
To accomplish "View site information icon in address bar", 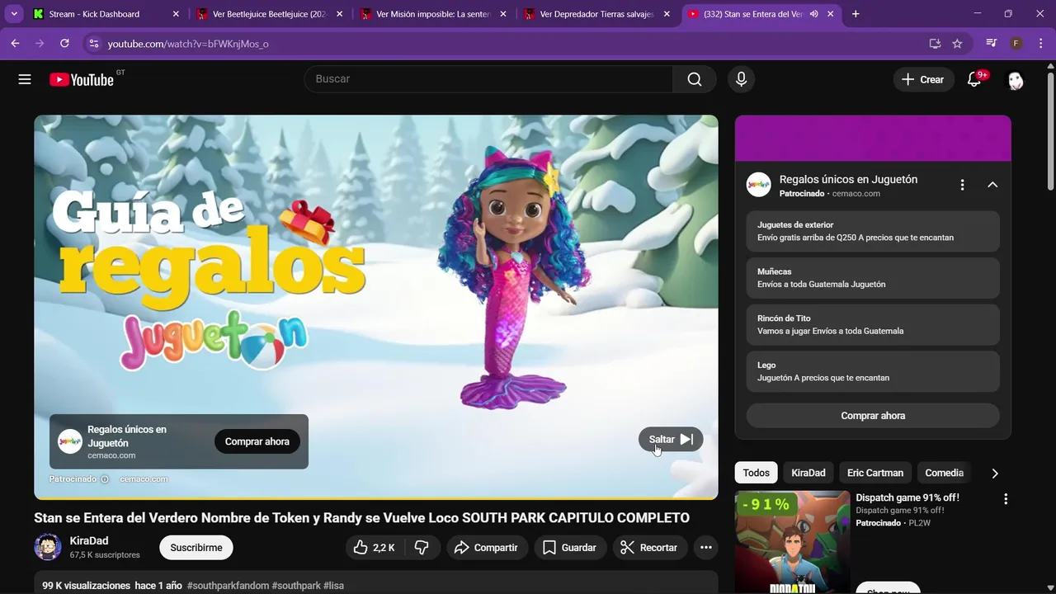I will 93,43.
